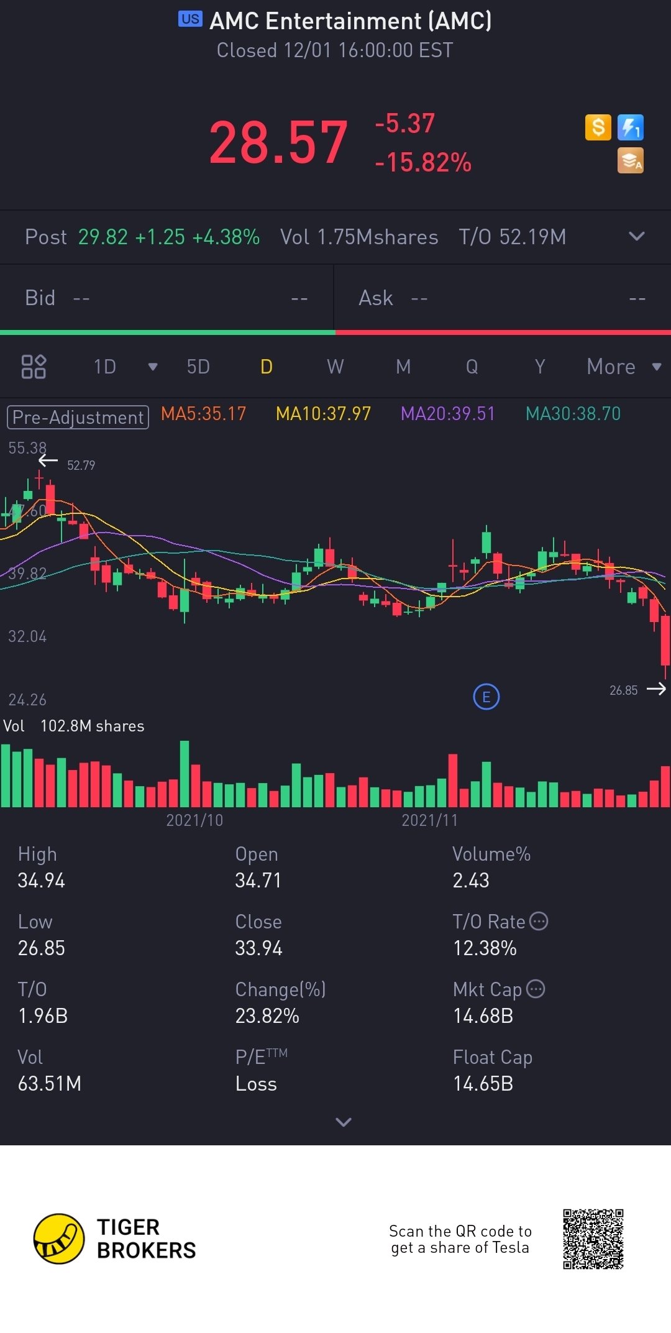Image resolution: width=671 pixels, height=1333 pixels.
Task: Tap the AMC Entertainment (AMC) title
Action: coord(351,21)
